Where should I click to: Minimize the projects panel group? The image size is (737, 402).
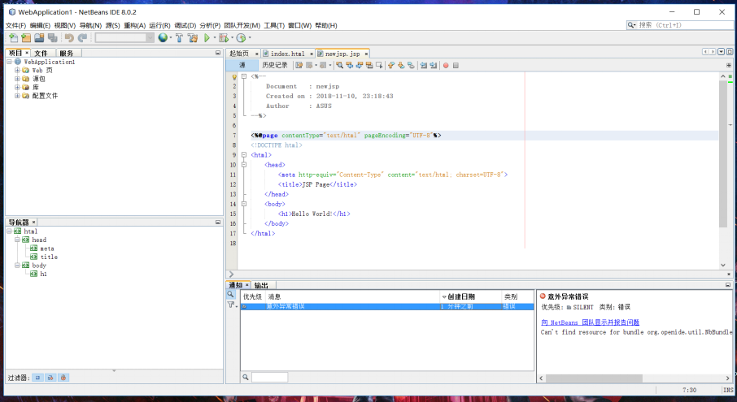(218, 53)
